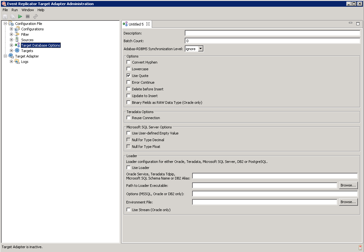Click Browse for Path to Loader Executable
Screen dimensions: 364x252
pos(348,185)
